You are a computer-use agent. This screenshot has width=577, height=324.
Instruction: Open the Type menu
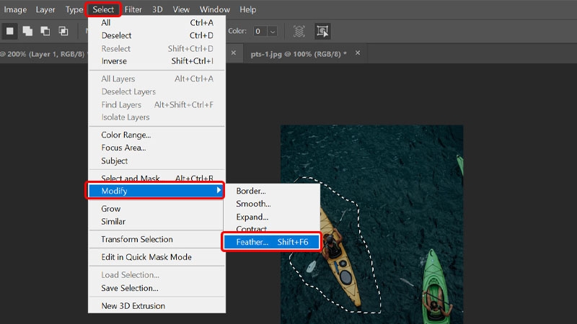74,9
